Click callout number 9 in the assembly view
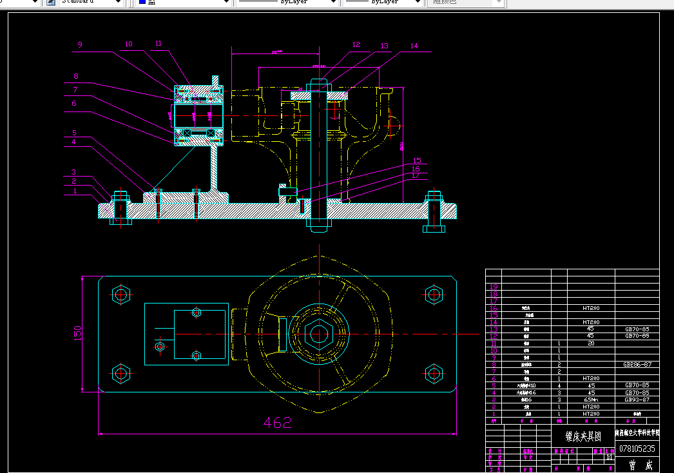Screen dimensions: 674x473 (80, 44)
